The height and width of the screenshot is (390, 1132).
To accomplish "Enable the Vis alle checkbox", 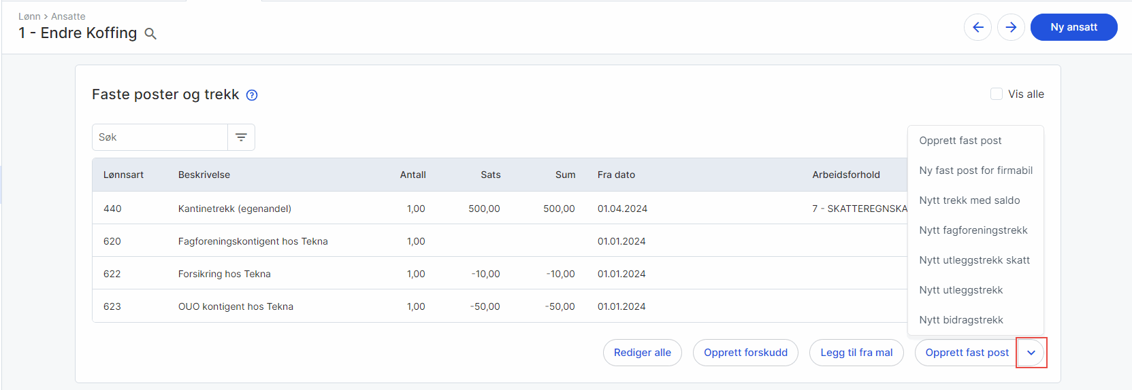I will (997, 94).
